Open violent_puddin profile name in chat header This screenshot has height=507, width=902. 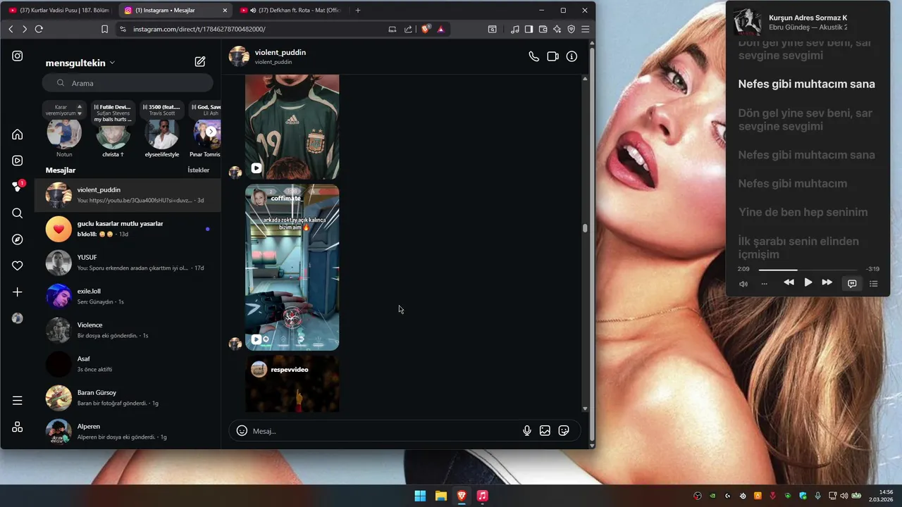click(x=280, y=52)
